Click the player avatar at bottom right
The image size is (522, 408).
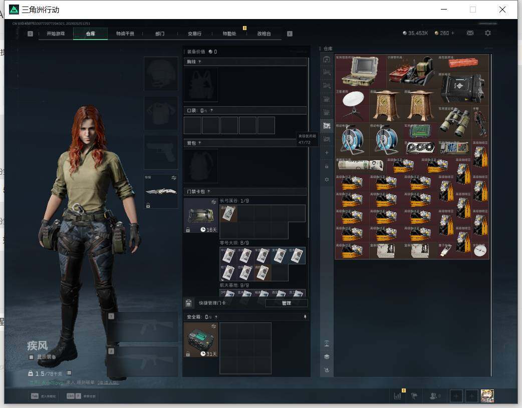pos(487,396)
